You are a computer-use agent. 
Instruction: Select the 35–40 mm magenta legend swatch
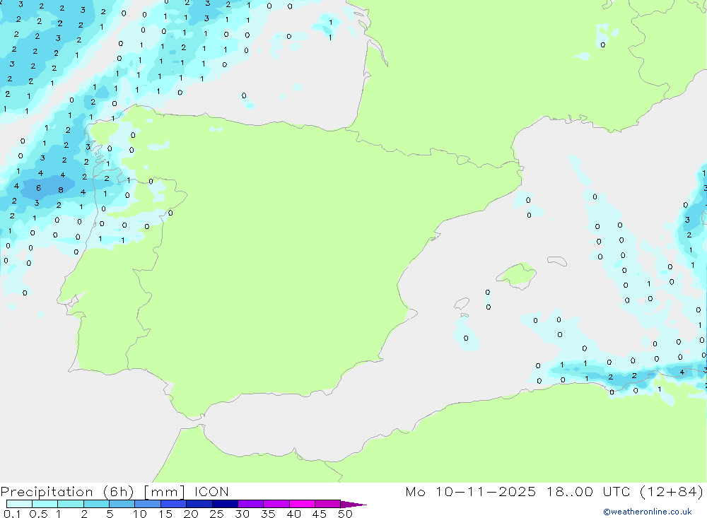pyautogui.click(x=276, y=504)
